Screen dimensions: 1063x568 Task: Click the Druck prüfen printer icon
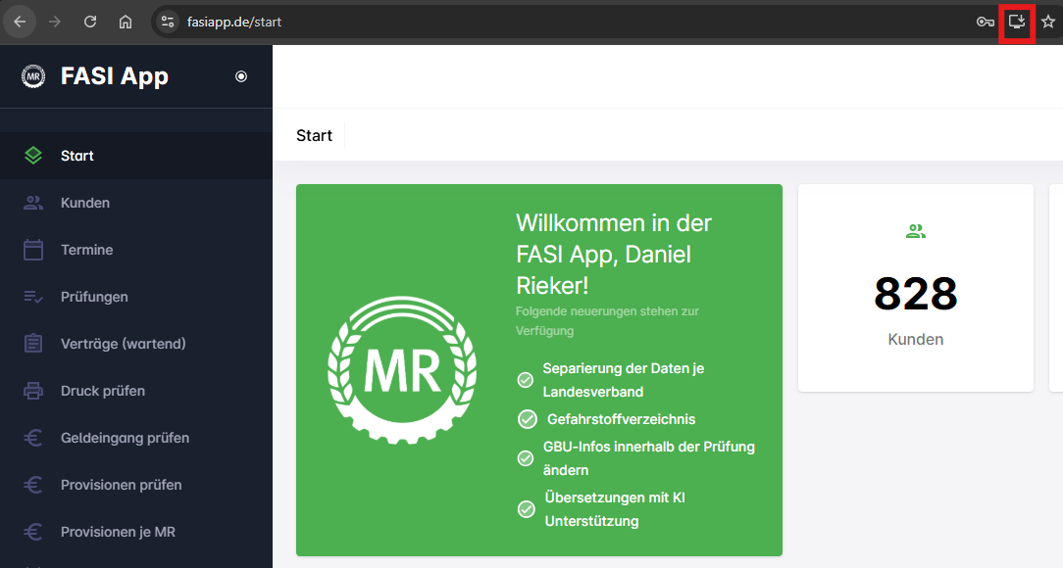[33, 391]
